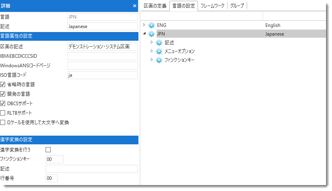Close the 詳細 panel with X
The width and height of the screenshot is (332, 191).
tap(134, 6)
